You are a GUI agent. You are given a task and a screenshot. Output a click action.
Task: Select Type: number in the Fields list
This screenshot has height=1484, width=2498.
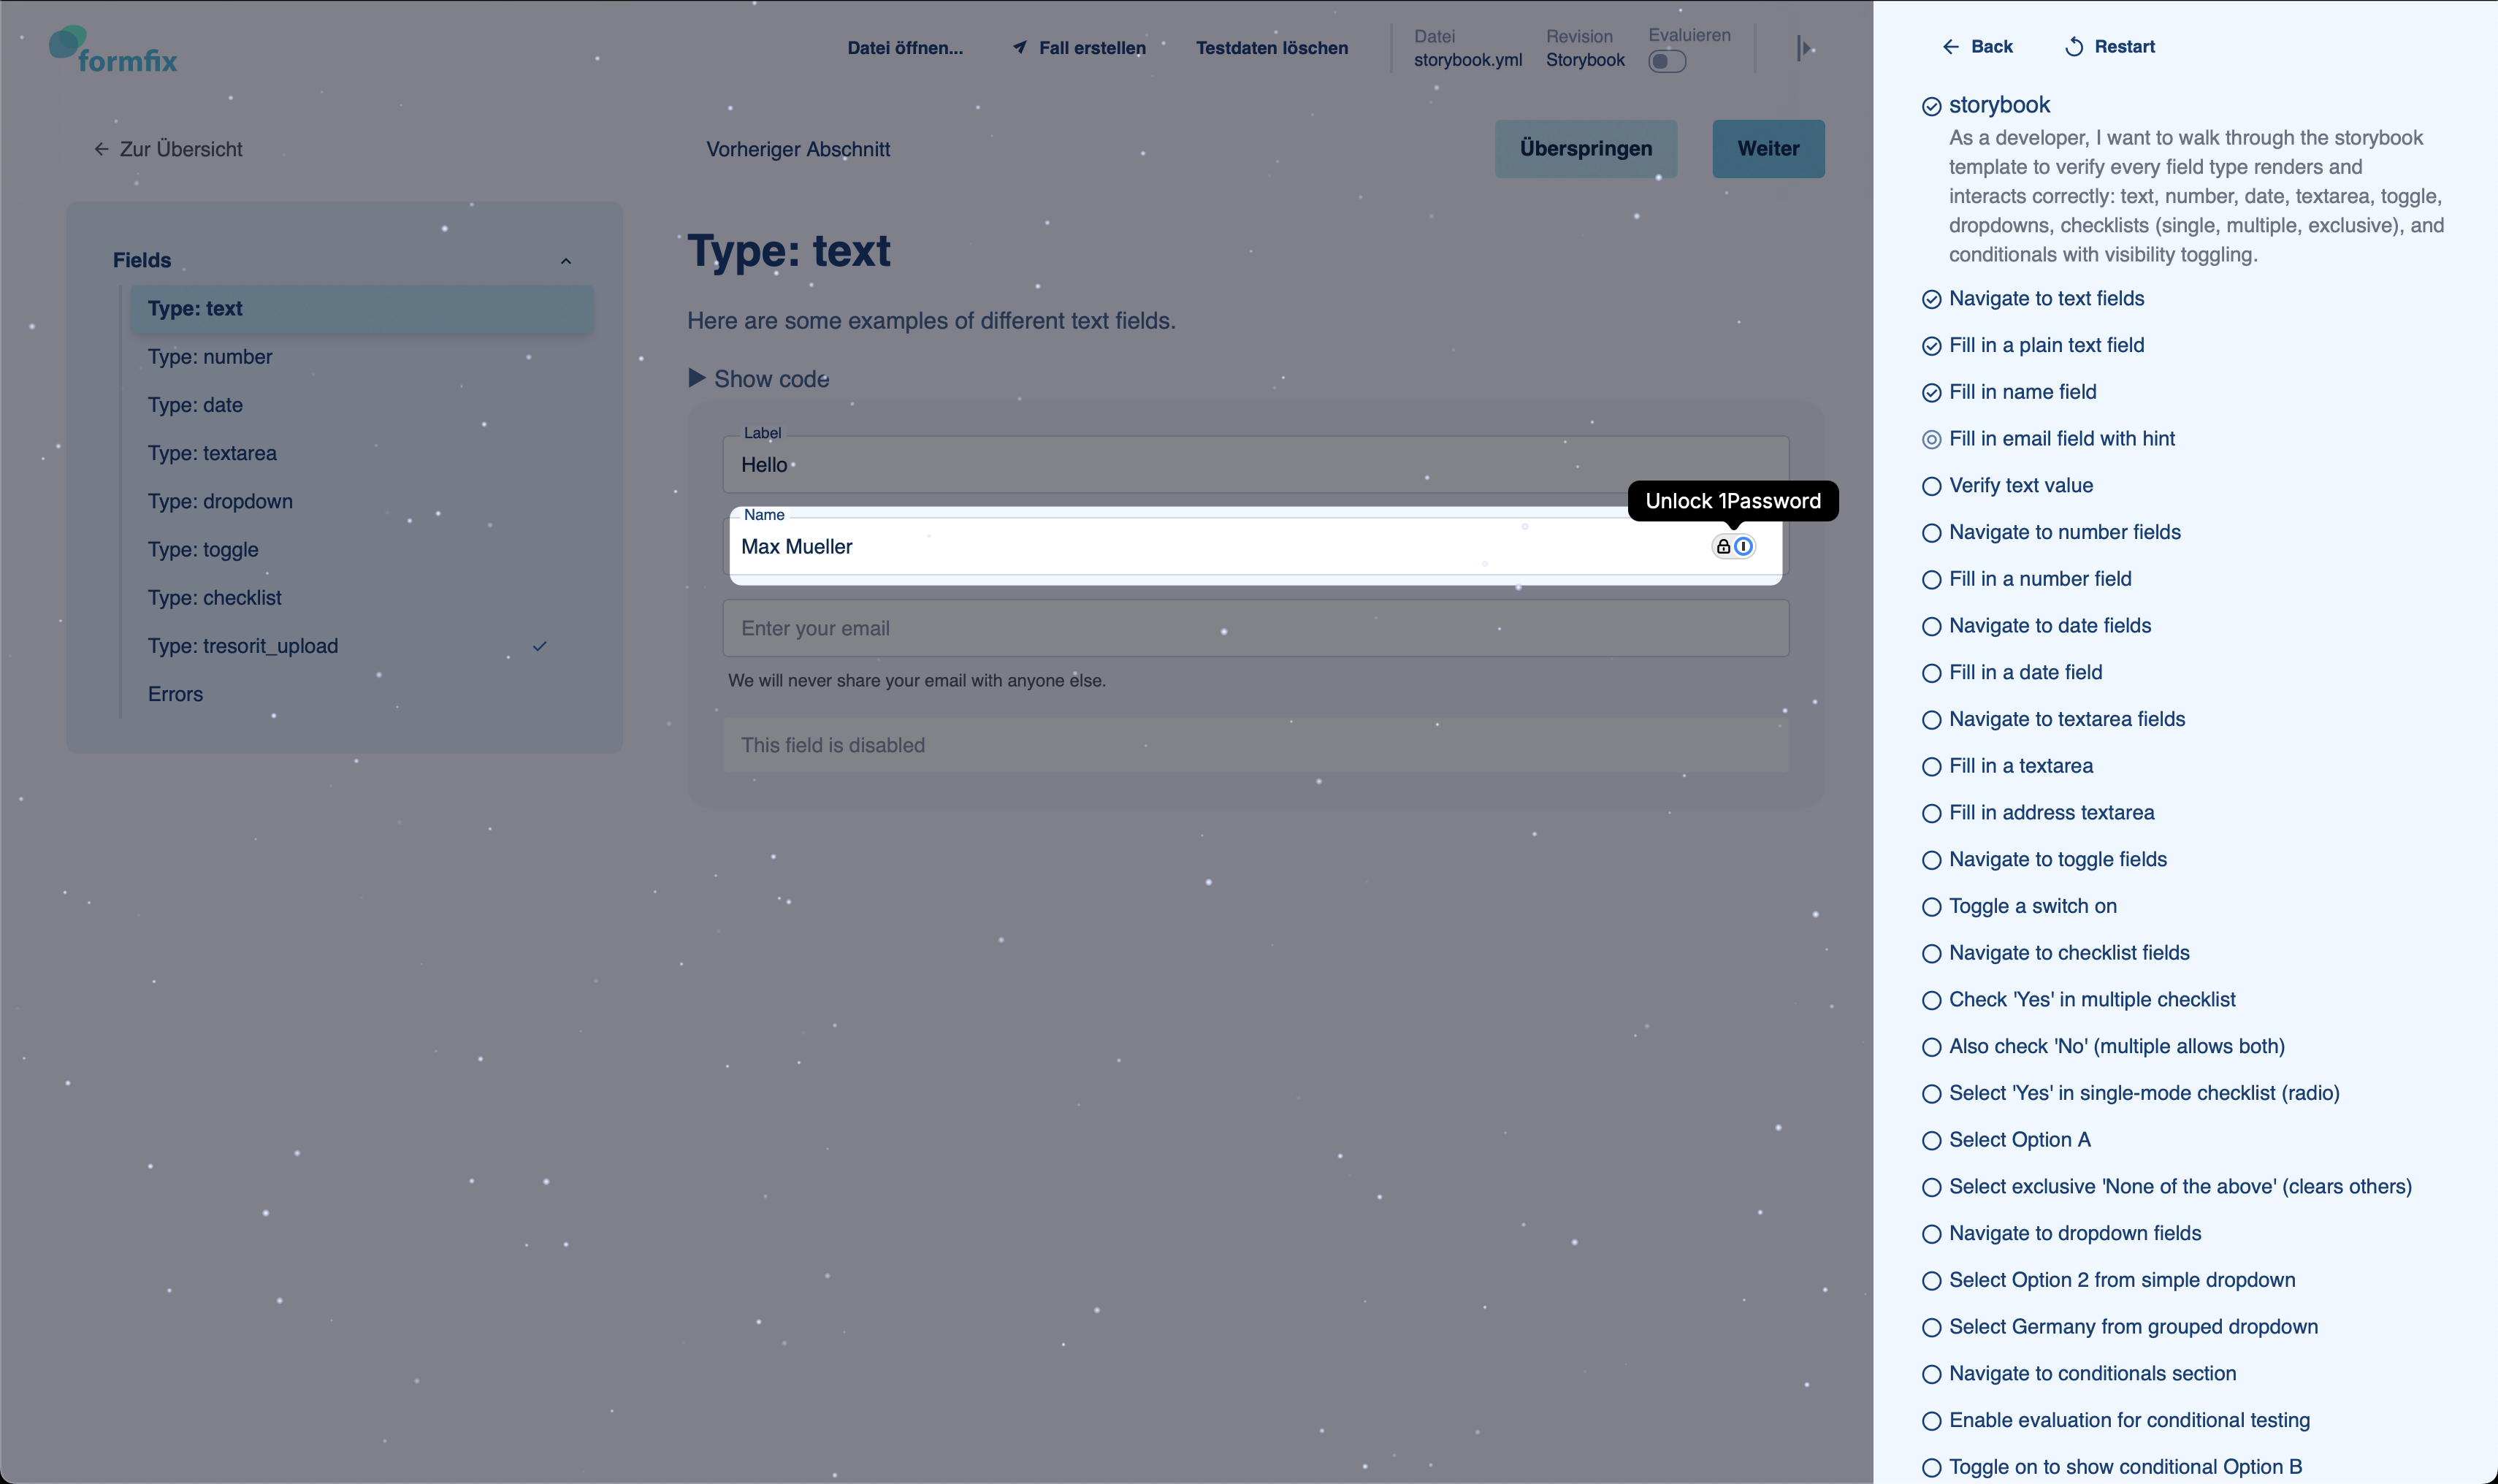[x=210, y=356]
